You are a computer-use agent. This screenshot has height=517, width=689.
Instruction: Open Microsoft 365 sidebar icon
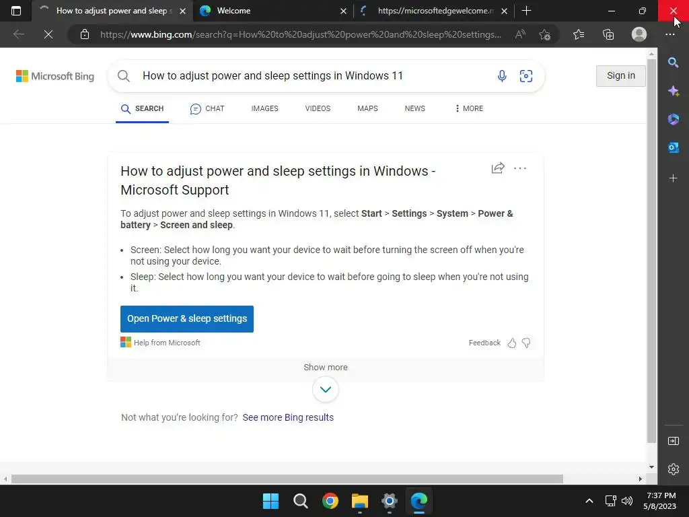673,119
